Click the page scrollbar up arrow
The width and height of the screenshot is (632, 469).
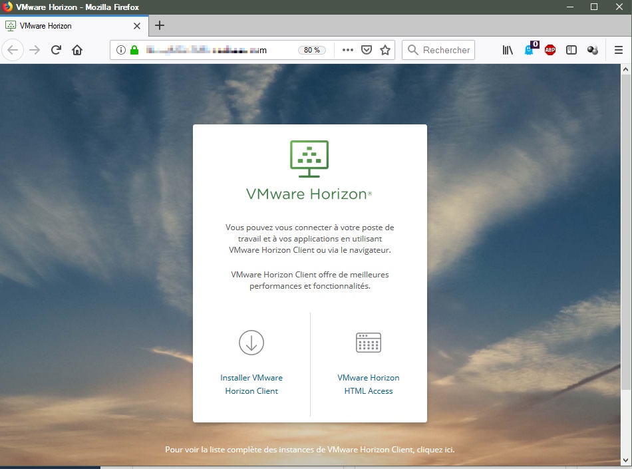(x=625, y=69)
